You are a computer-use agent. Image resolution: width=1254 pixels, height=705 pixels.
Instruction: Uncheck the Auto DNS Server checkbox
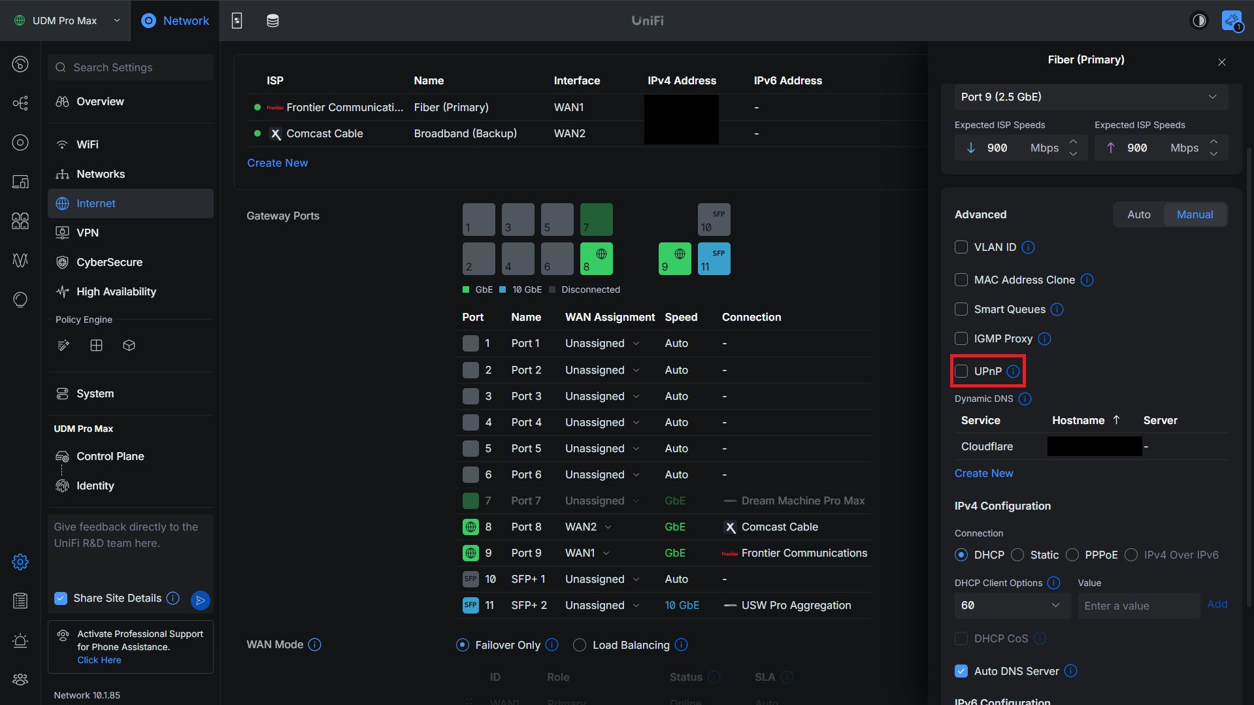(x=961, y=671)
